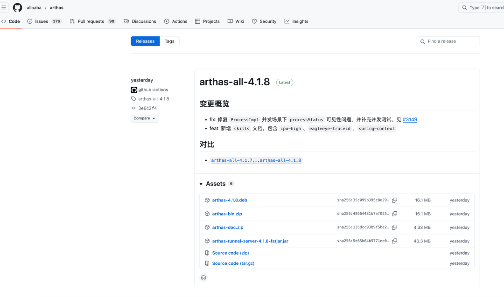Click the package icon beside arthas-4.1.8.deb
The width and height of the screenshot is (504, 297).
click(207, 200)
